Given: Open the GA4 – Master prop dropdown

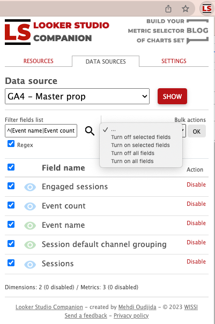Looking at the screenshot, I should 77,96.
